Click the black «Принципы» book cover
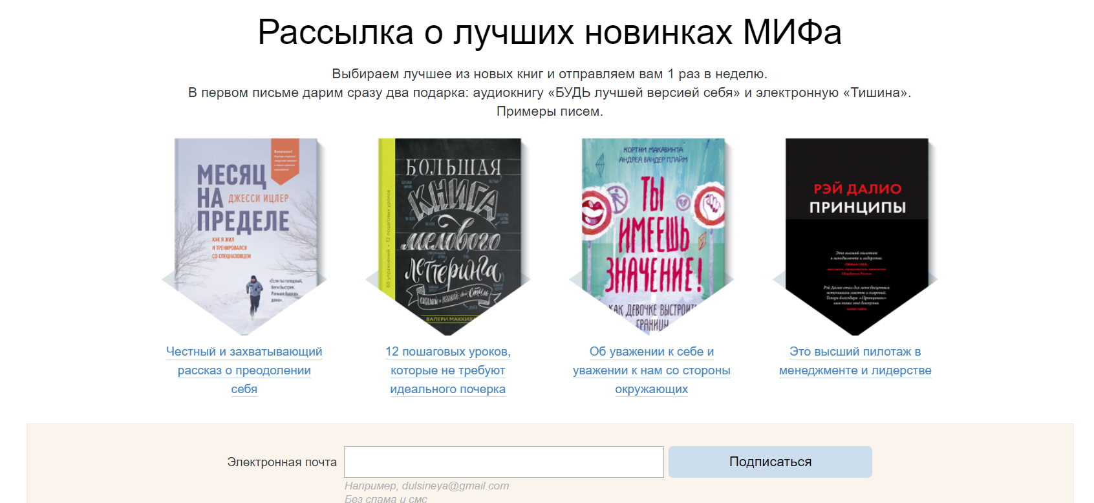 point(855,236)
